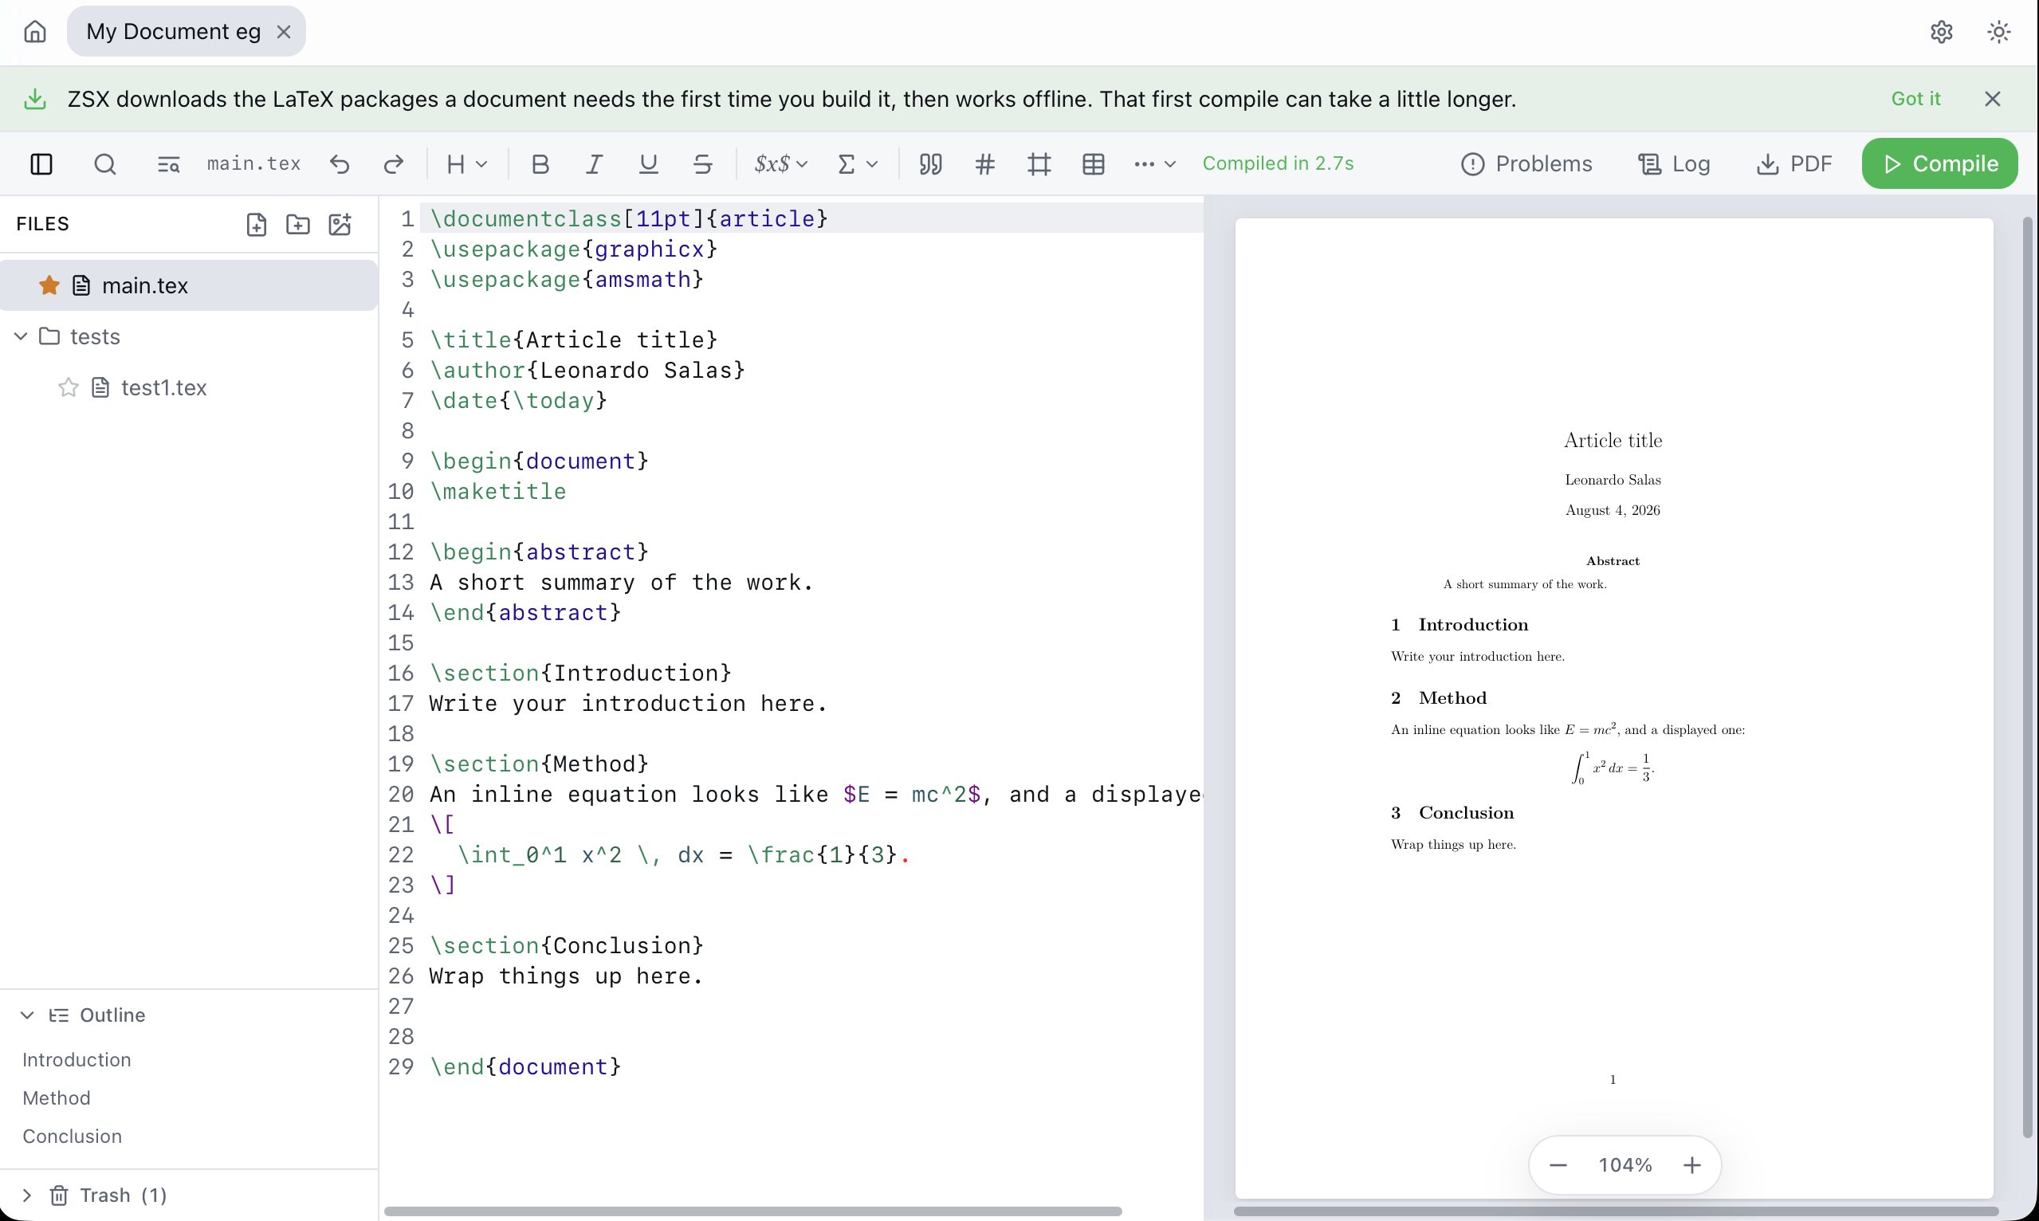Close the My Document eg tab

[x=284, y=31]
